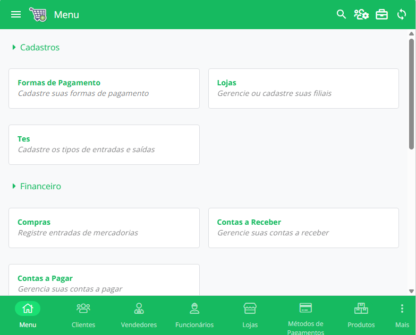Open Métodos de Pagamentos card icon

click(x=305, y=308)
